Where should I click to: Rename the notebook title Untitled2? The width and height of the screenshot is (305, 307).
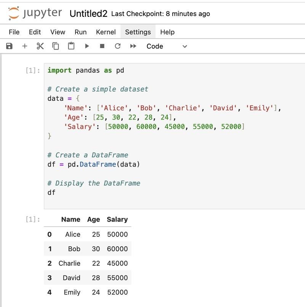point(88,14)
